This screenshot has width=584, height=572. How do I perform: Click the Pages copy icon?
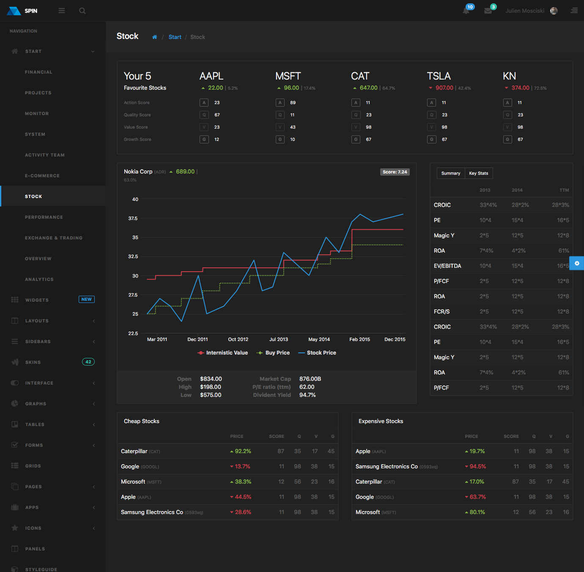(x=15, y=487)
